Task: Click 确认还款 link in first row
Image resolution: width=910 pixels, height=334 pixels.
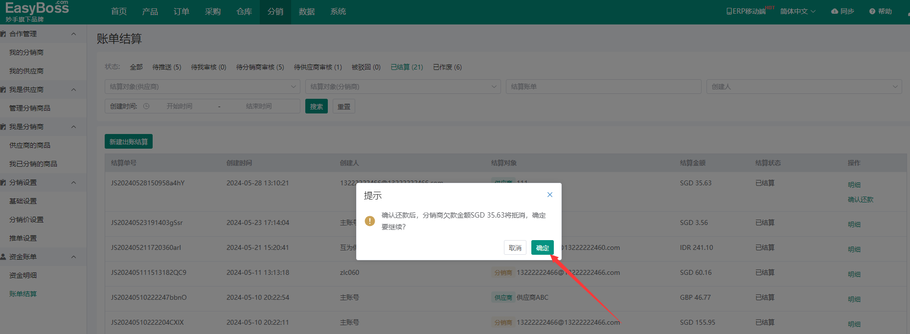Action: [x=860, y=200]
